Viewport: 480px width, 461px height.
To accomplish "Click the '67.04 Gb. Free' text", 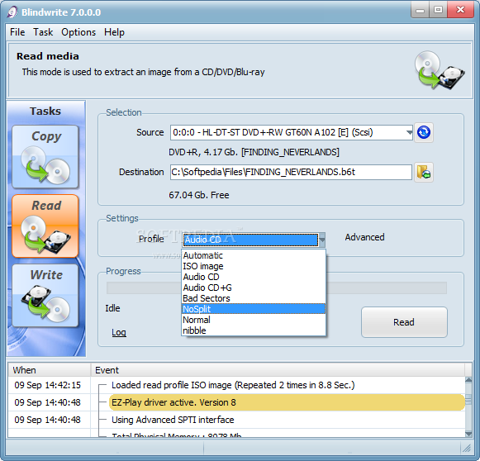I will tap(199, 195).
